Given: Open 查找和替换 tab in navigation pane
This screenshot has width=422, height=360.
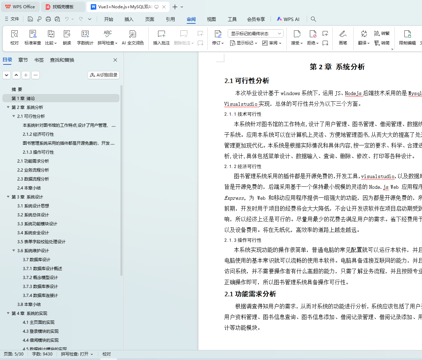Looking at the screenshot, I should tap(62, 60).
